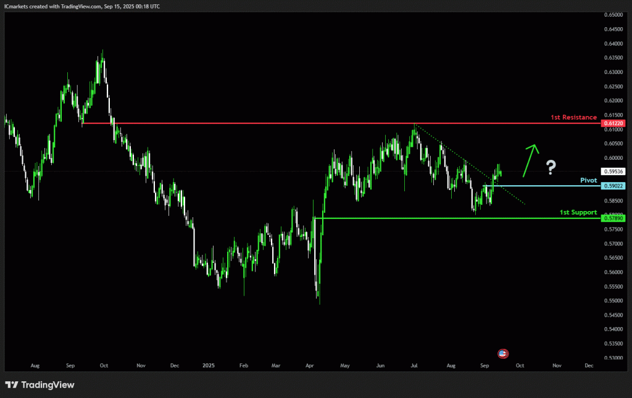The width and height of the screenshot is (632, 398).
Task: Click the 0.60500 price axis label
Action: (613, 143)
